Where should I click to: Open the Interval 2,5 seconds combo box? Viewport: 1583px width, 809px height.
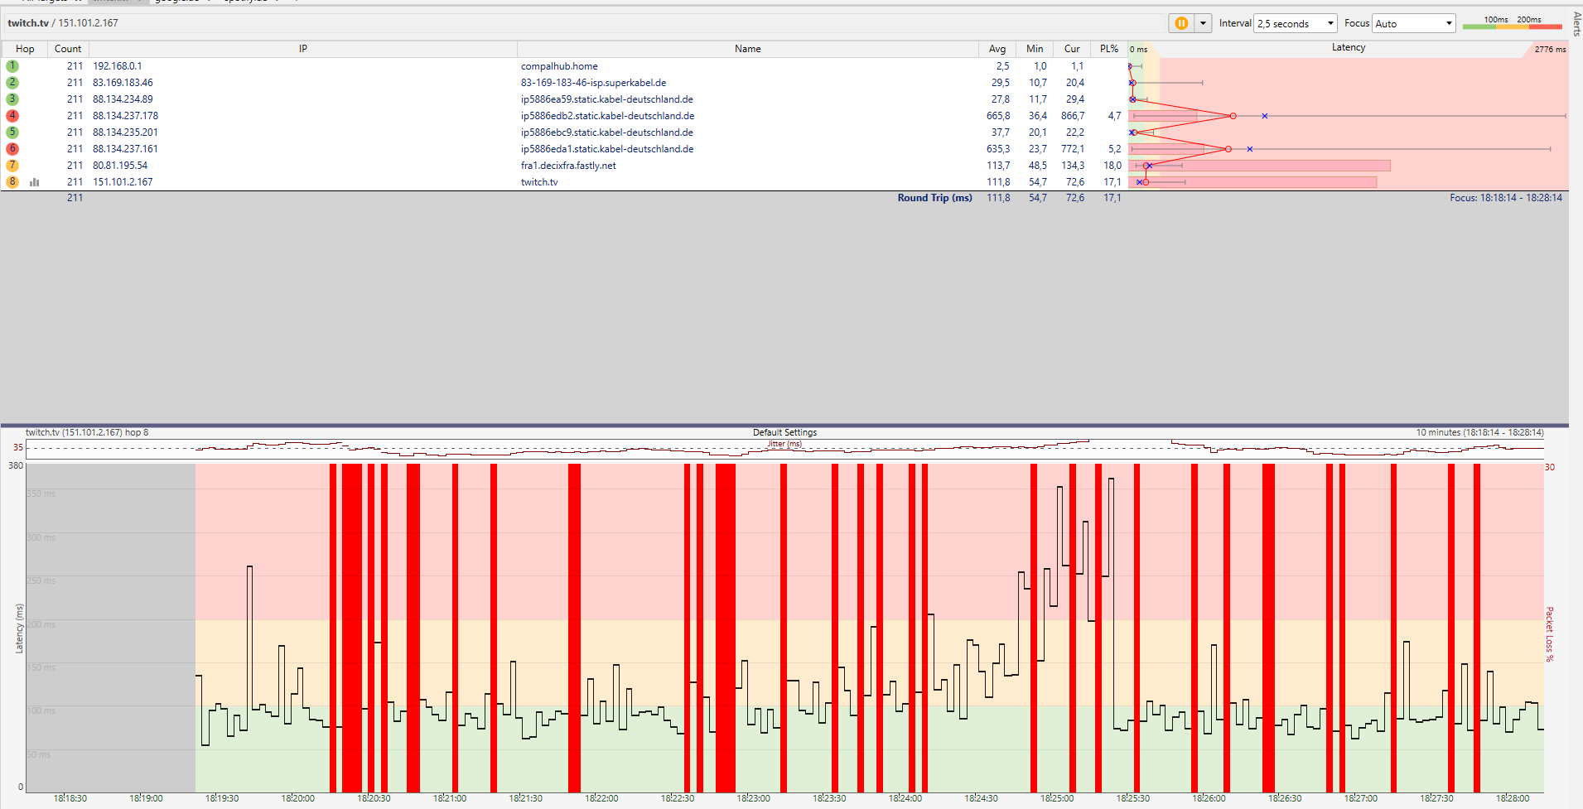[1296, 23]
